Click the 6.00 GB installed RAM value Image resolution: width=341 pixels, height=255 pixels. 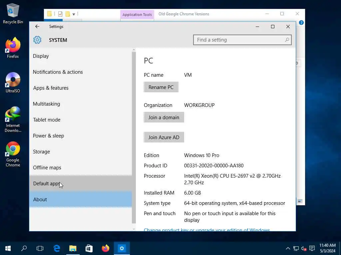click(x=192, y=193)
